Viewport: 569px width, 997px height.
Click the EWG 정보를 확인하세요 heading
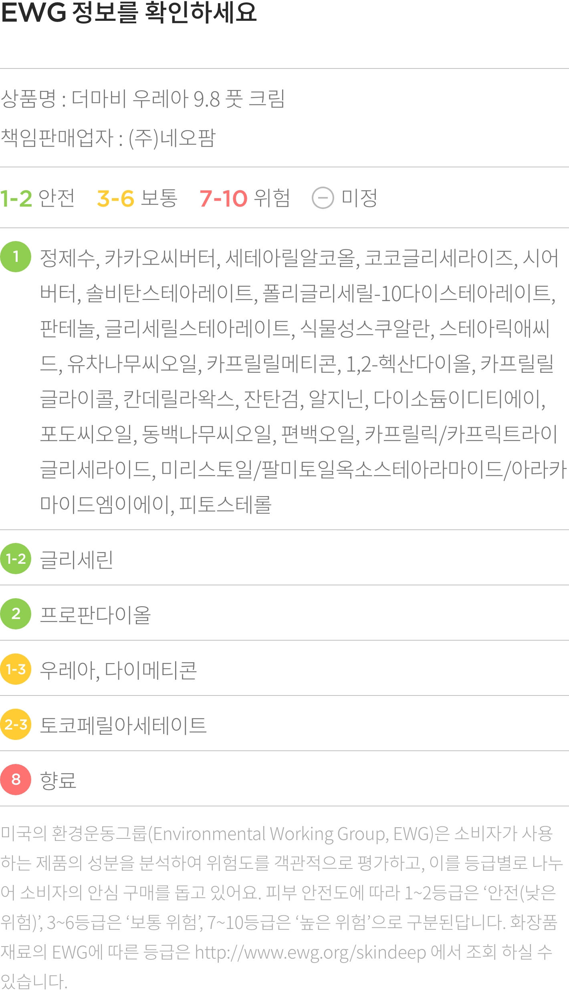(128, 13)
